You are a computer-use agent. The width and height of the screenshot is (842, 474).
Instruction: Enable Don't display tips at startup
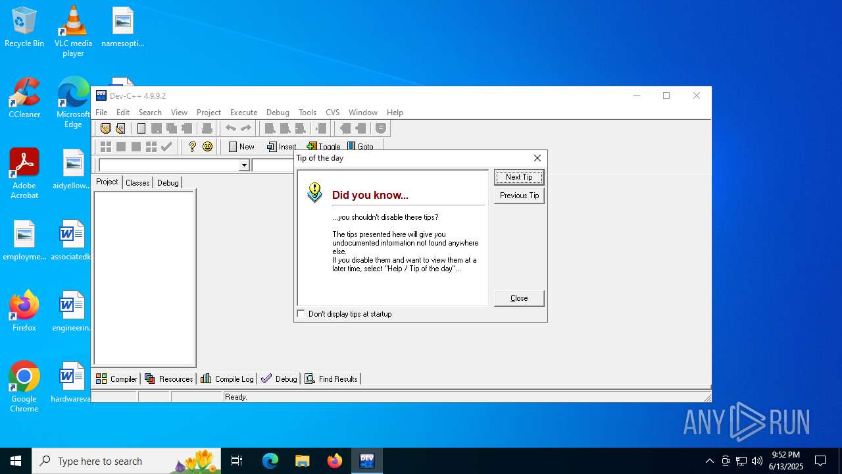pos(301,314)
